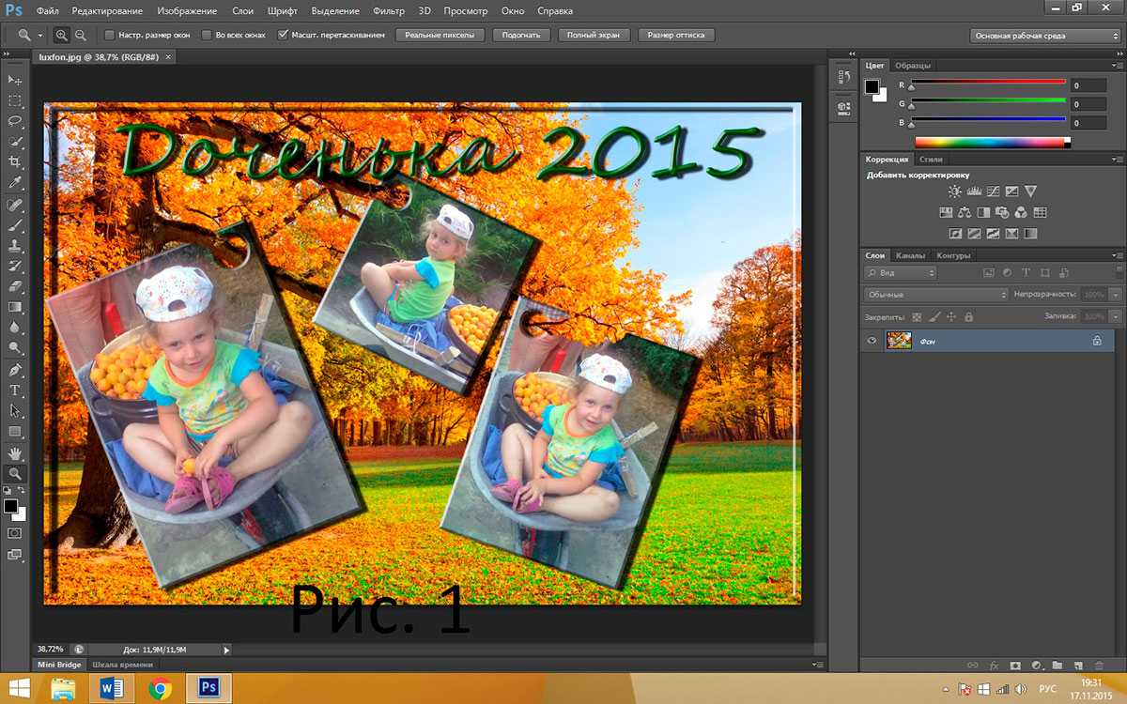Enable the 'Настр. размер окон' checkbox
Image resolution: width=1127 pixels, height=704 pixels.
tap(110, 35)
